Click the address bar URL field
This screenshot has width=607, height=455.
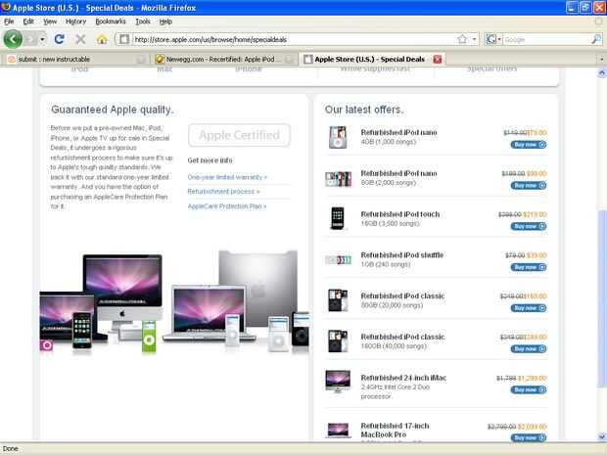pos(293,39)
